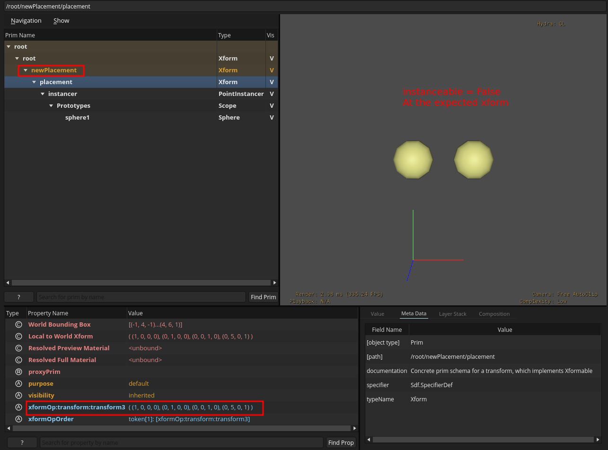This screenshot has height=450, width=608.
Task: Toggle visibility of the Prototypes scope
Action: (272, 106)
